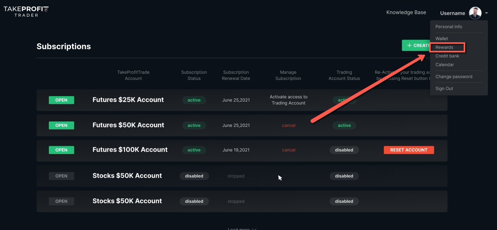
Task: Click subscription active badge for Futures $100K
Action: 194,150
